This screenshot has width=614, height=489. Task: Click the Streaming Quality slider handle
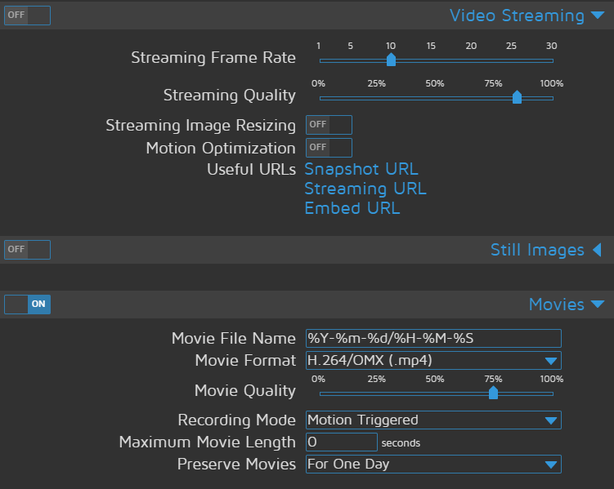tap(517, 97)
